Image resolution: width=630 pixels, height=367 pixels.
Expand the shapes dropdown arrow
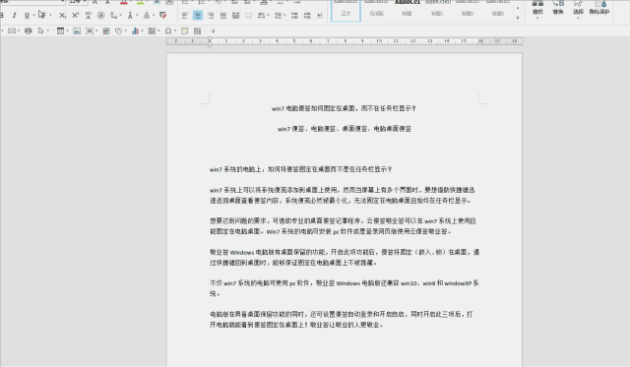(x=125, y=31)
